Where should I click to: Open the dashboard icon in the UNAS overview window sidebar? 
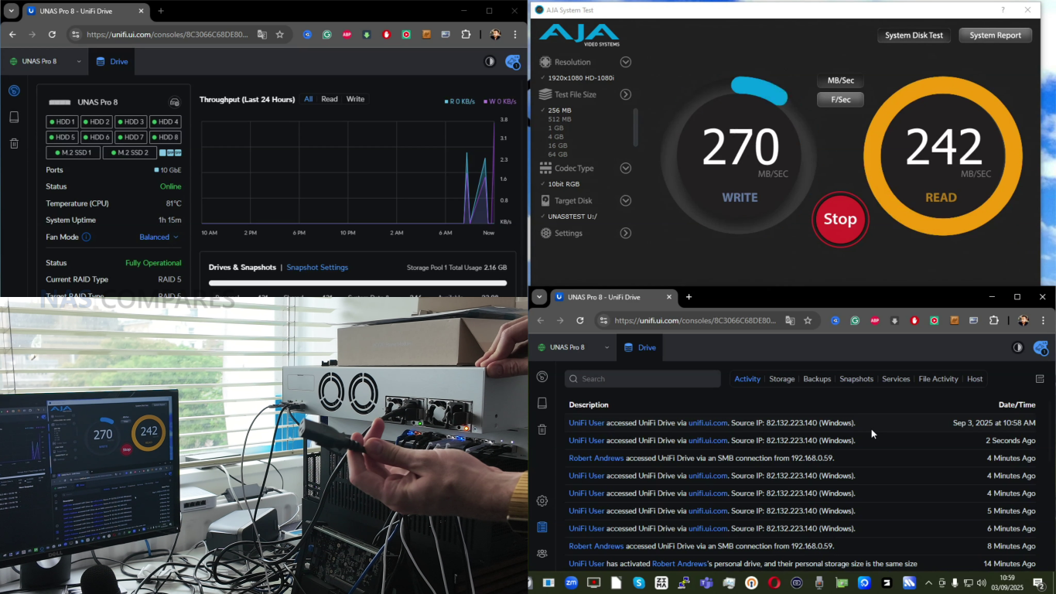(14, 90)
